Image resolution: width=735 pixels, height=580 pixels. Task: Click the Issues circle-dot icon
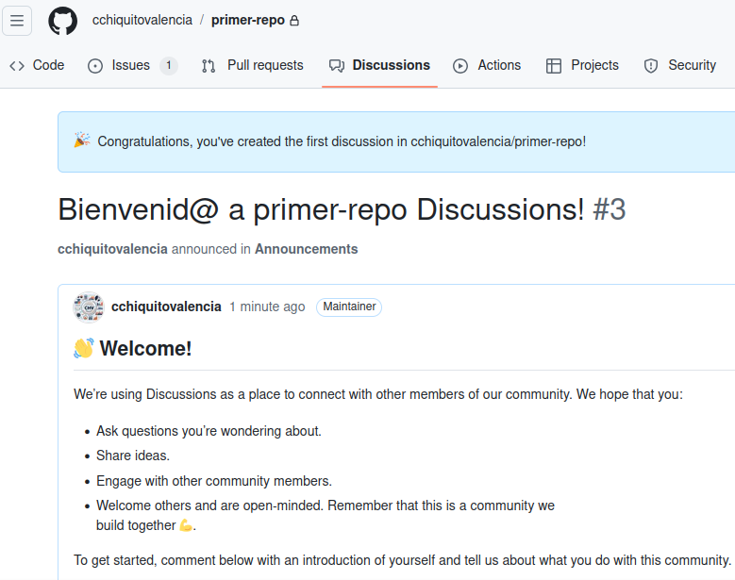tap(95, 66)
